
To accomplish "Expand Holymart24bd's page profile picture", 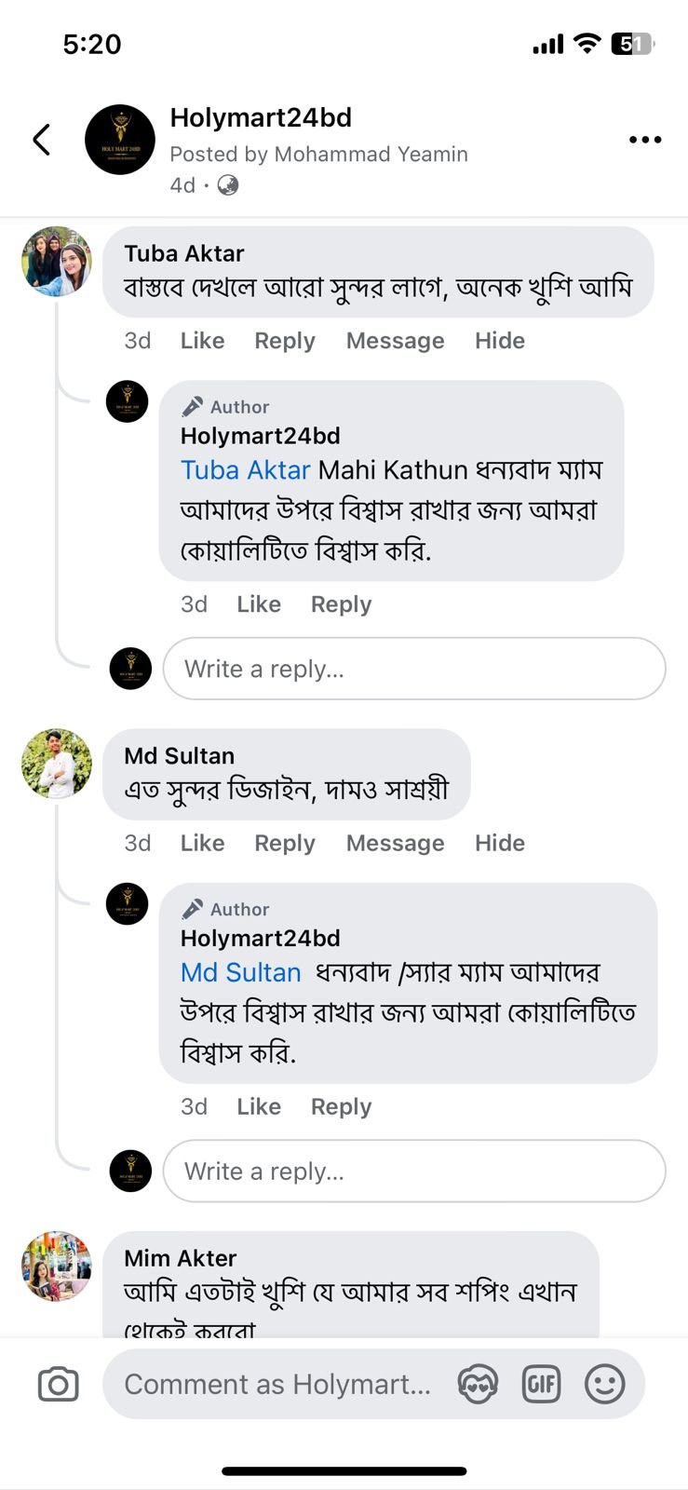I will (120, 139).
